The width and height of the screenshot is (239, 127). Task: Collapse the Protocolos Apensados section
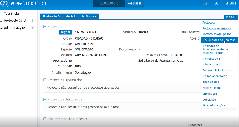[45, 80]
